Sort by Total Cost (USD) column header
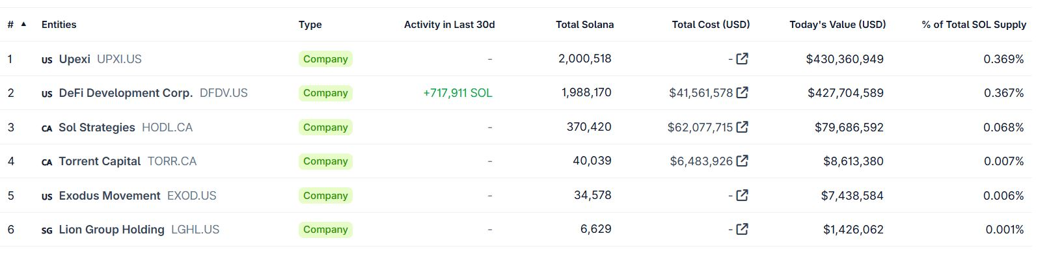 pyautogui.click(x=711, y=25)
